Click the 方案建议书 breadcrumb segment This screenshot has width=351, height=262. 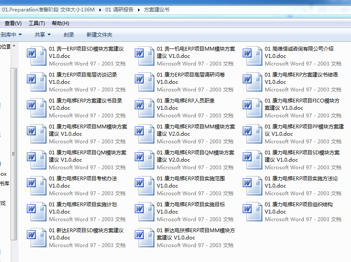(x=156, y=10)
